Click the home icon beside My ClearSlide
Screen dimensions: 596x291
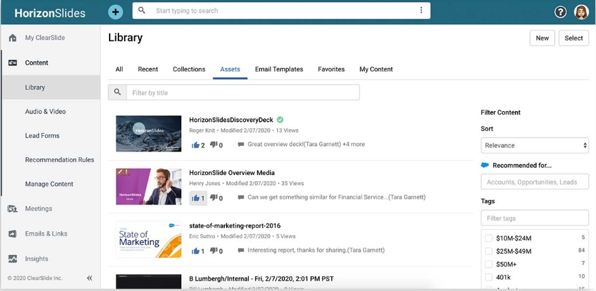coord(13,37)
